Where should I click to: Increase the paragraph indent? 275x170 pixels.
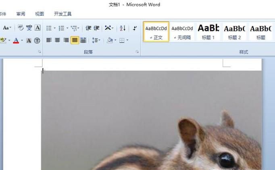coord(96,28)
